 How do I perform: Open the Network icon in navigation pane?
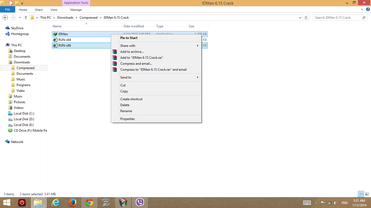tap(8, 142)
